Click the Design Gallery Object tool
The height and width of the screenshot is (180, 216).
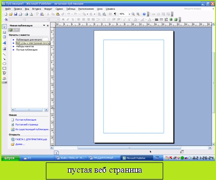coord(4,79)
